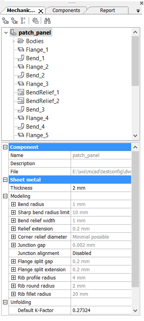Expand the Bend radius property
Screen dimensions: 144x321
(13, 204)
